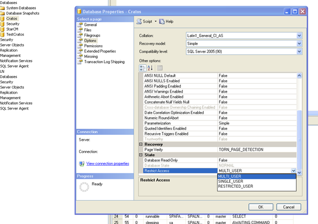Viewport: 318px width, 224px height.
Task: Open the General page
Action: 90,25
